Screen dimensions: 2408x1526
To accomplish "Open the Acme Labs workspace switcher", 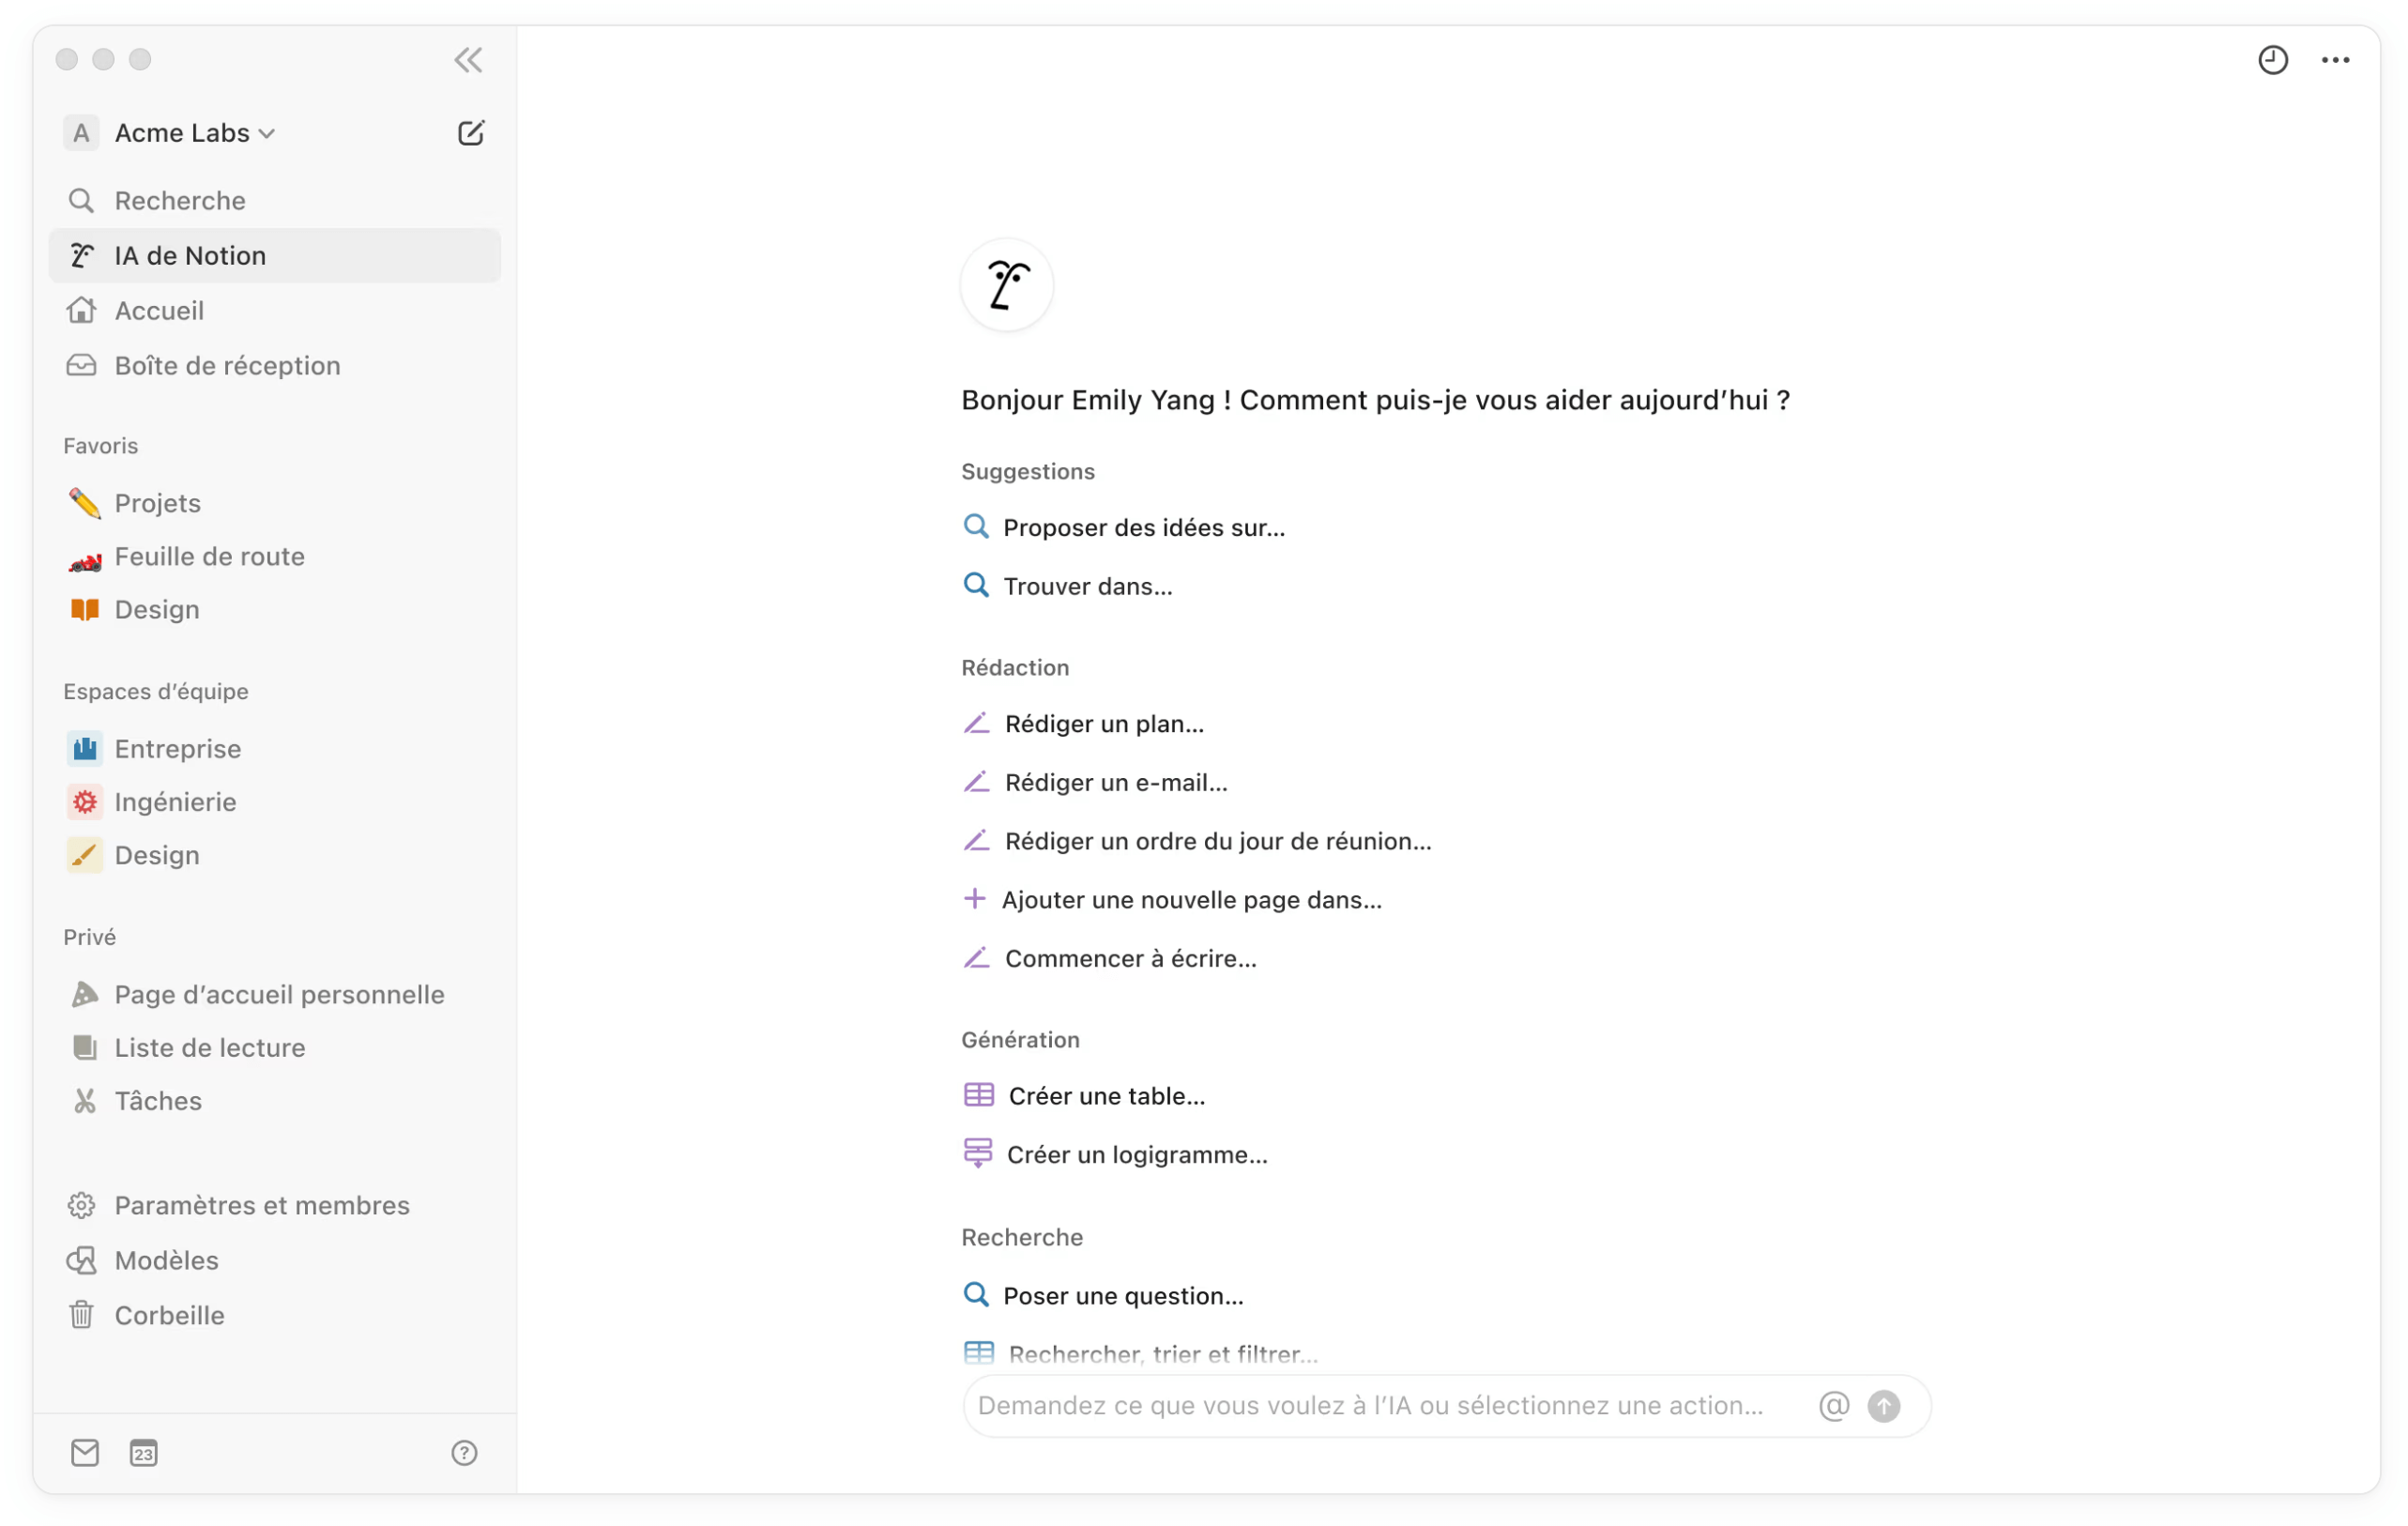I will click(x=182, y=132).
